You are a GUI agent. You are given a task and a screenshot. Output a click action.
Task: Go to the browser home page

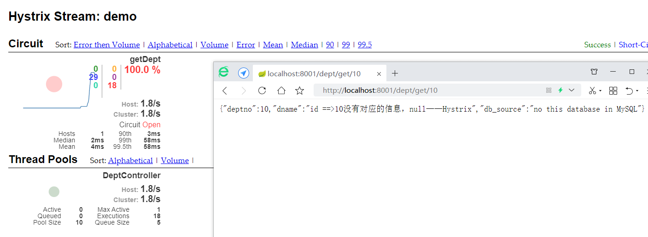pyautogui.click(x=281, y=90)
